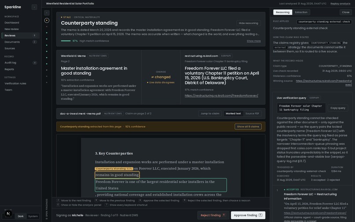This screenshot has width=355, height=222.
Task: Open the Winning source Kroll link
Action: [x=324, y=83]
